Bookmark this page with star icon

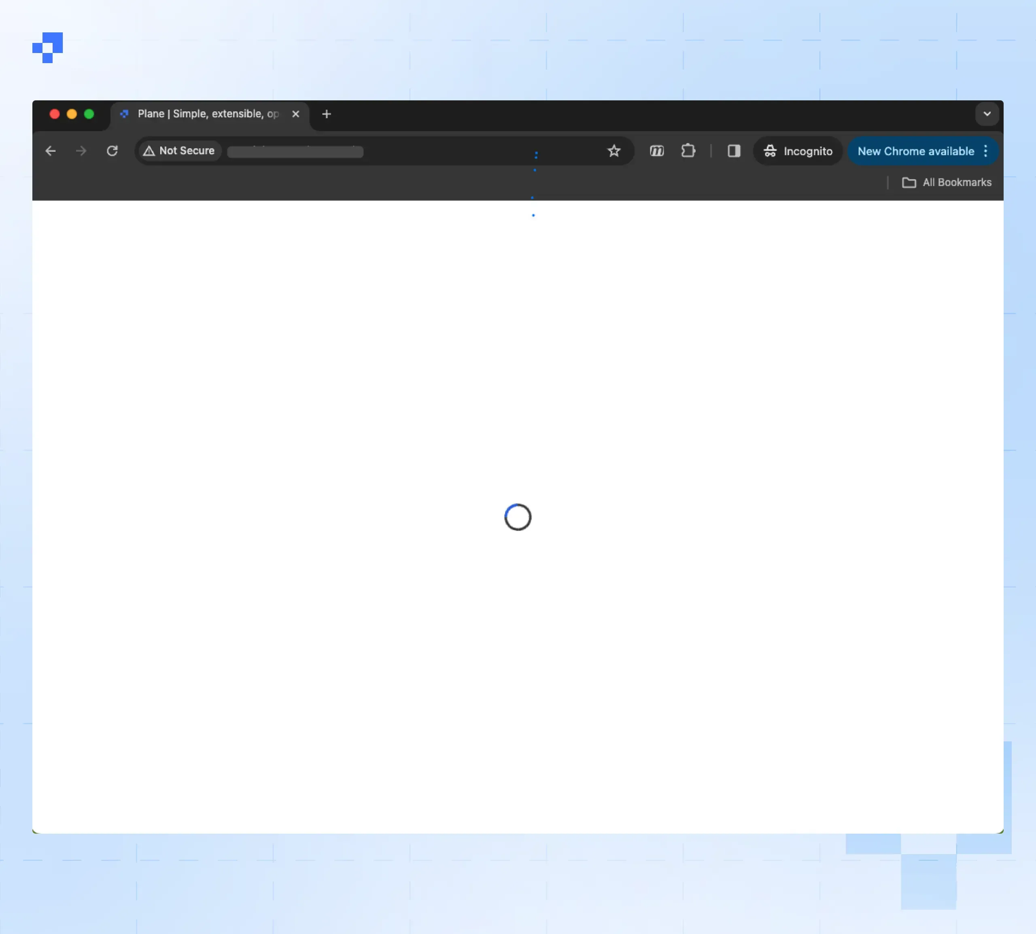point(614,151)
